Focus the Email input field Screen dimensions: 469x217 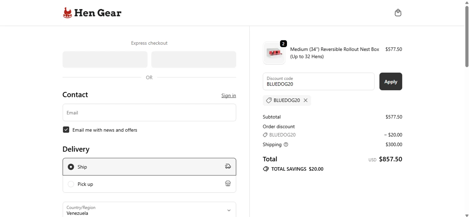(149, 113)
